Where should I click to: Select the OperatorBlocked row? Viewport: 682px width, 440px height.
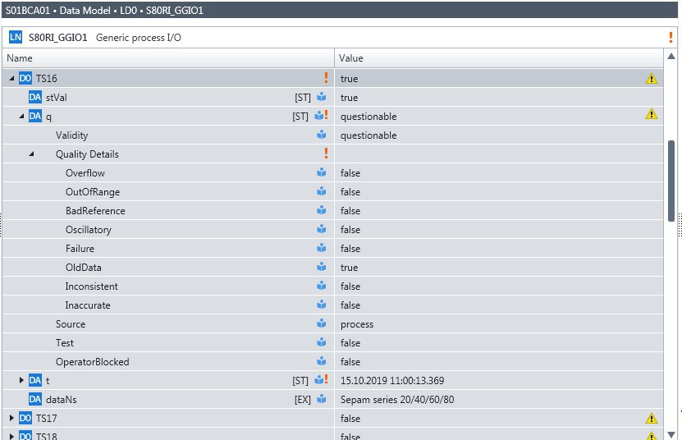[x=332, y=362]
